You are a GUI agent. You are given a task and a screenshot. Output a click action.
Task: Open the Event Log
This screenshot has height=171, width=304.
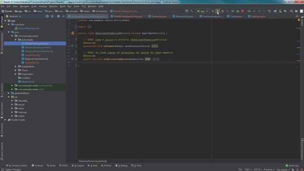(x=292, y=166)
